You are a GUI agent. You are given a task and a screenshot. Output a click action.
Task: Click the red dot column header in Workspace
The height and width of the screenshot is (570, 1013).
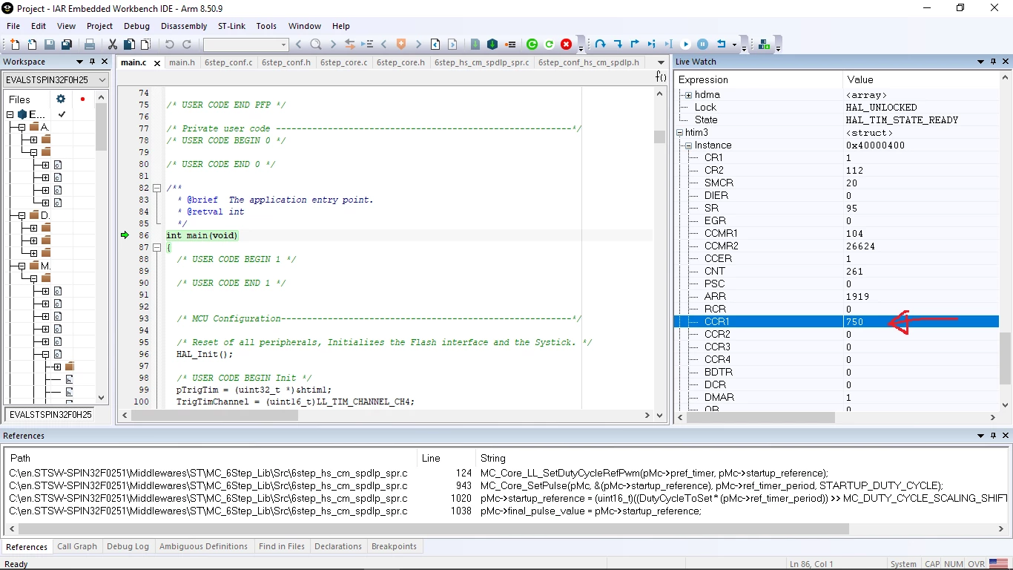(x=82, y=99)
